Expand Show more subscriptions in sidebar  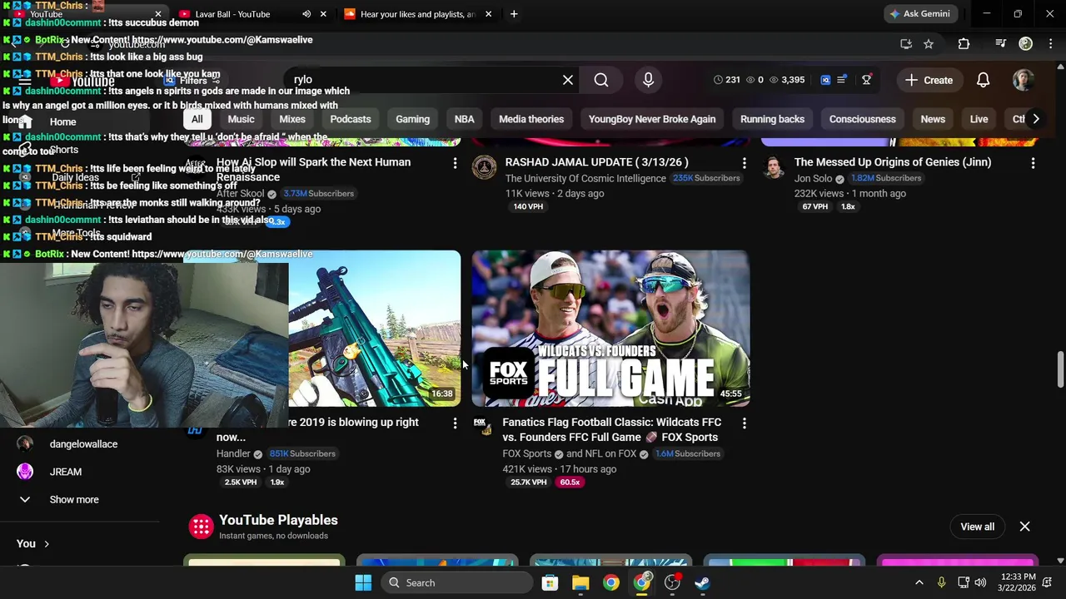click(73, 499)
